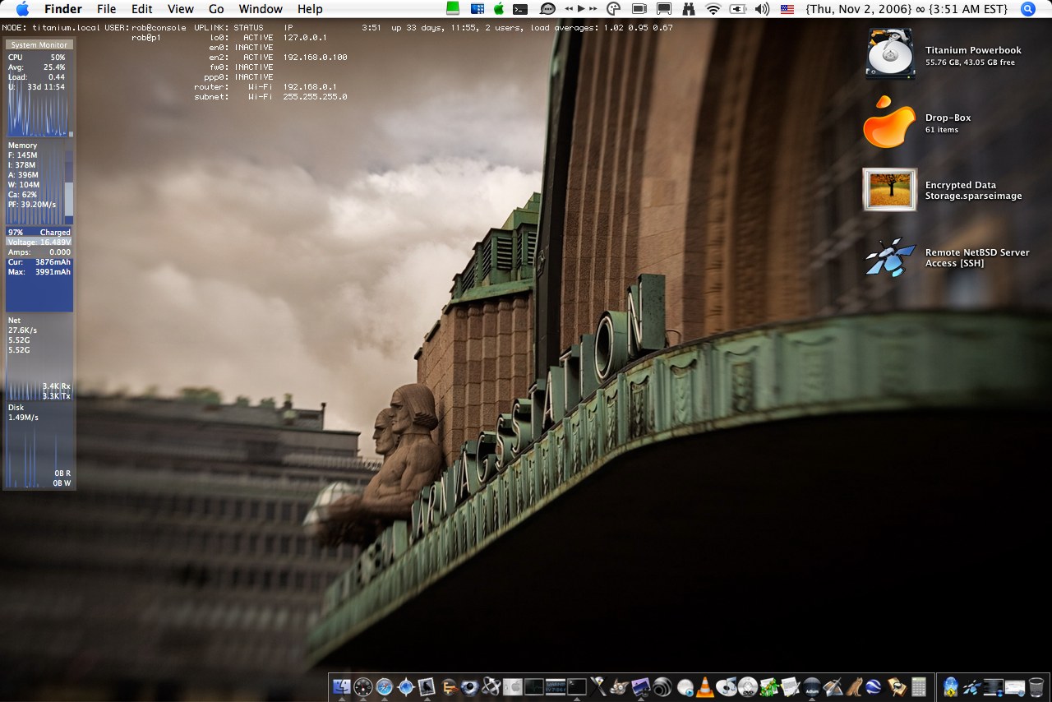Open Spotlight search in menu bar

click(1027, 9)
